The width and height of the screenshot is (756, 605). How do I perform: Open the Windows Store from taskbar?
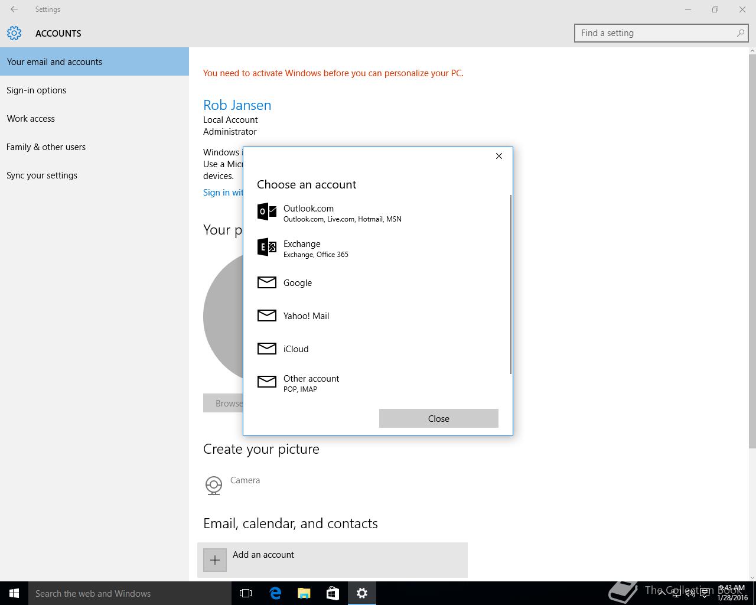333,593
